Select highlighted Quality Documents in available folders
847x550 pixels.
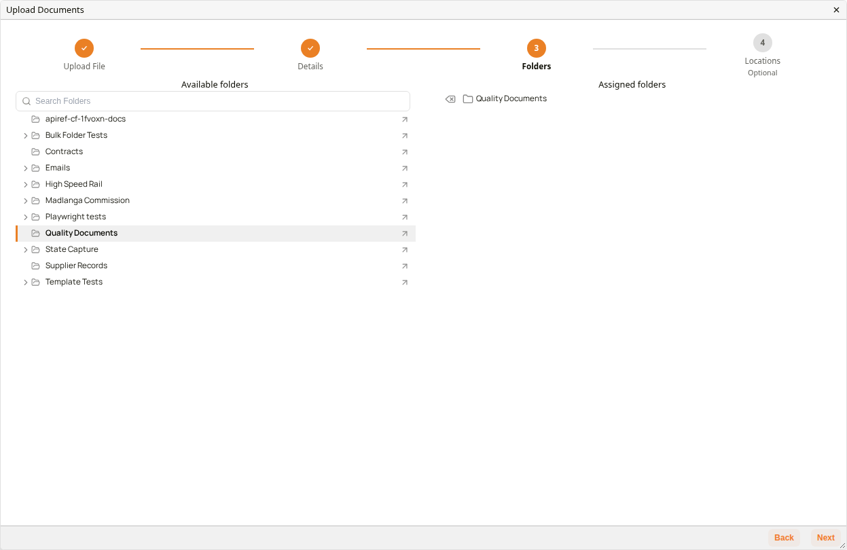pyautogui.click(x=215, y=234)
